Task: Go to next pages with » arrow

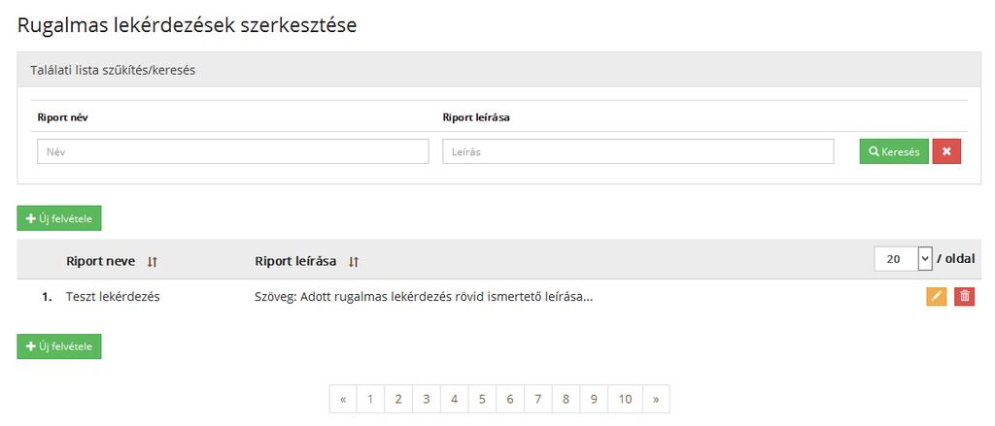Action: [656, 399]
